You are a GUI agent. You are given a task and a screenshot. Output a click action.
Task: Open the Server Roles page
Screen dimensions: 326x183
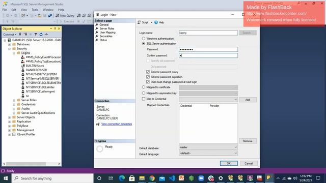pyautogui.click(x=107, y=28)
